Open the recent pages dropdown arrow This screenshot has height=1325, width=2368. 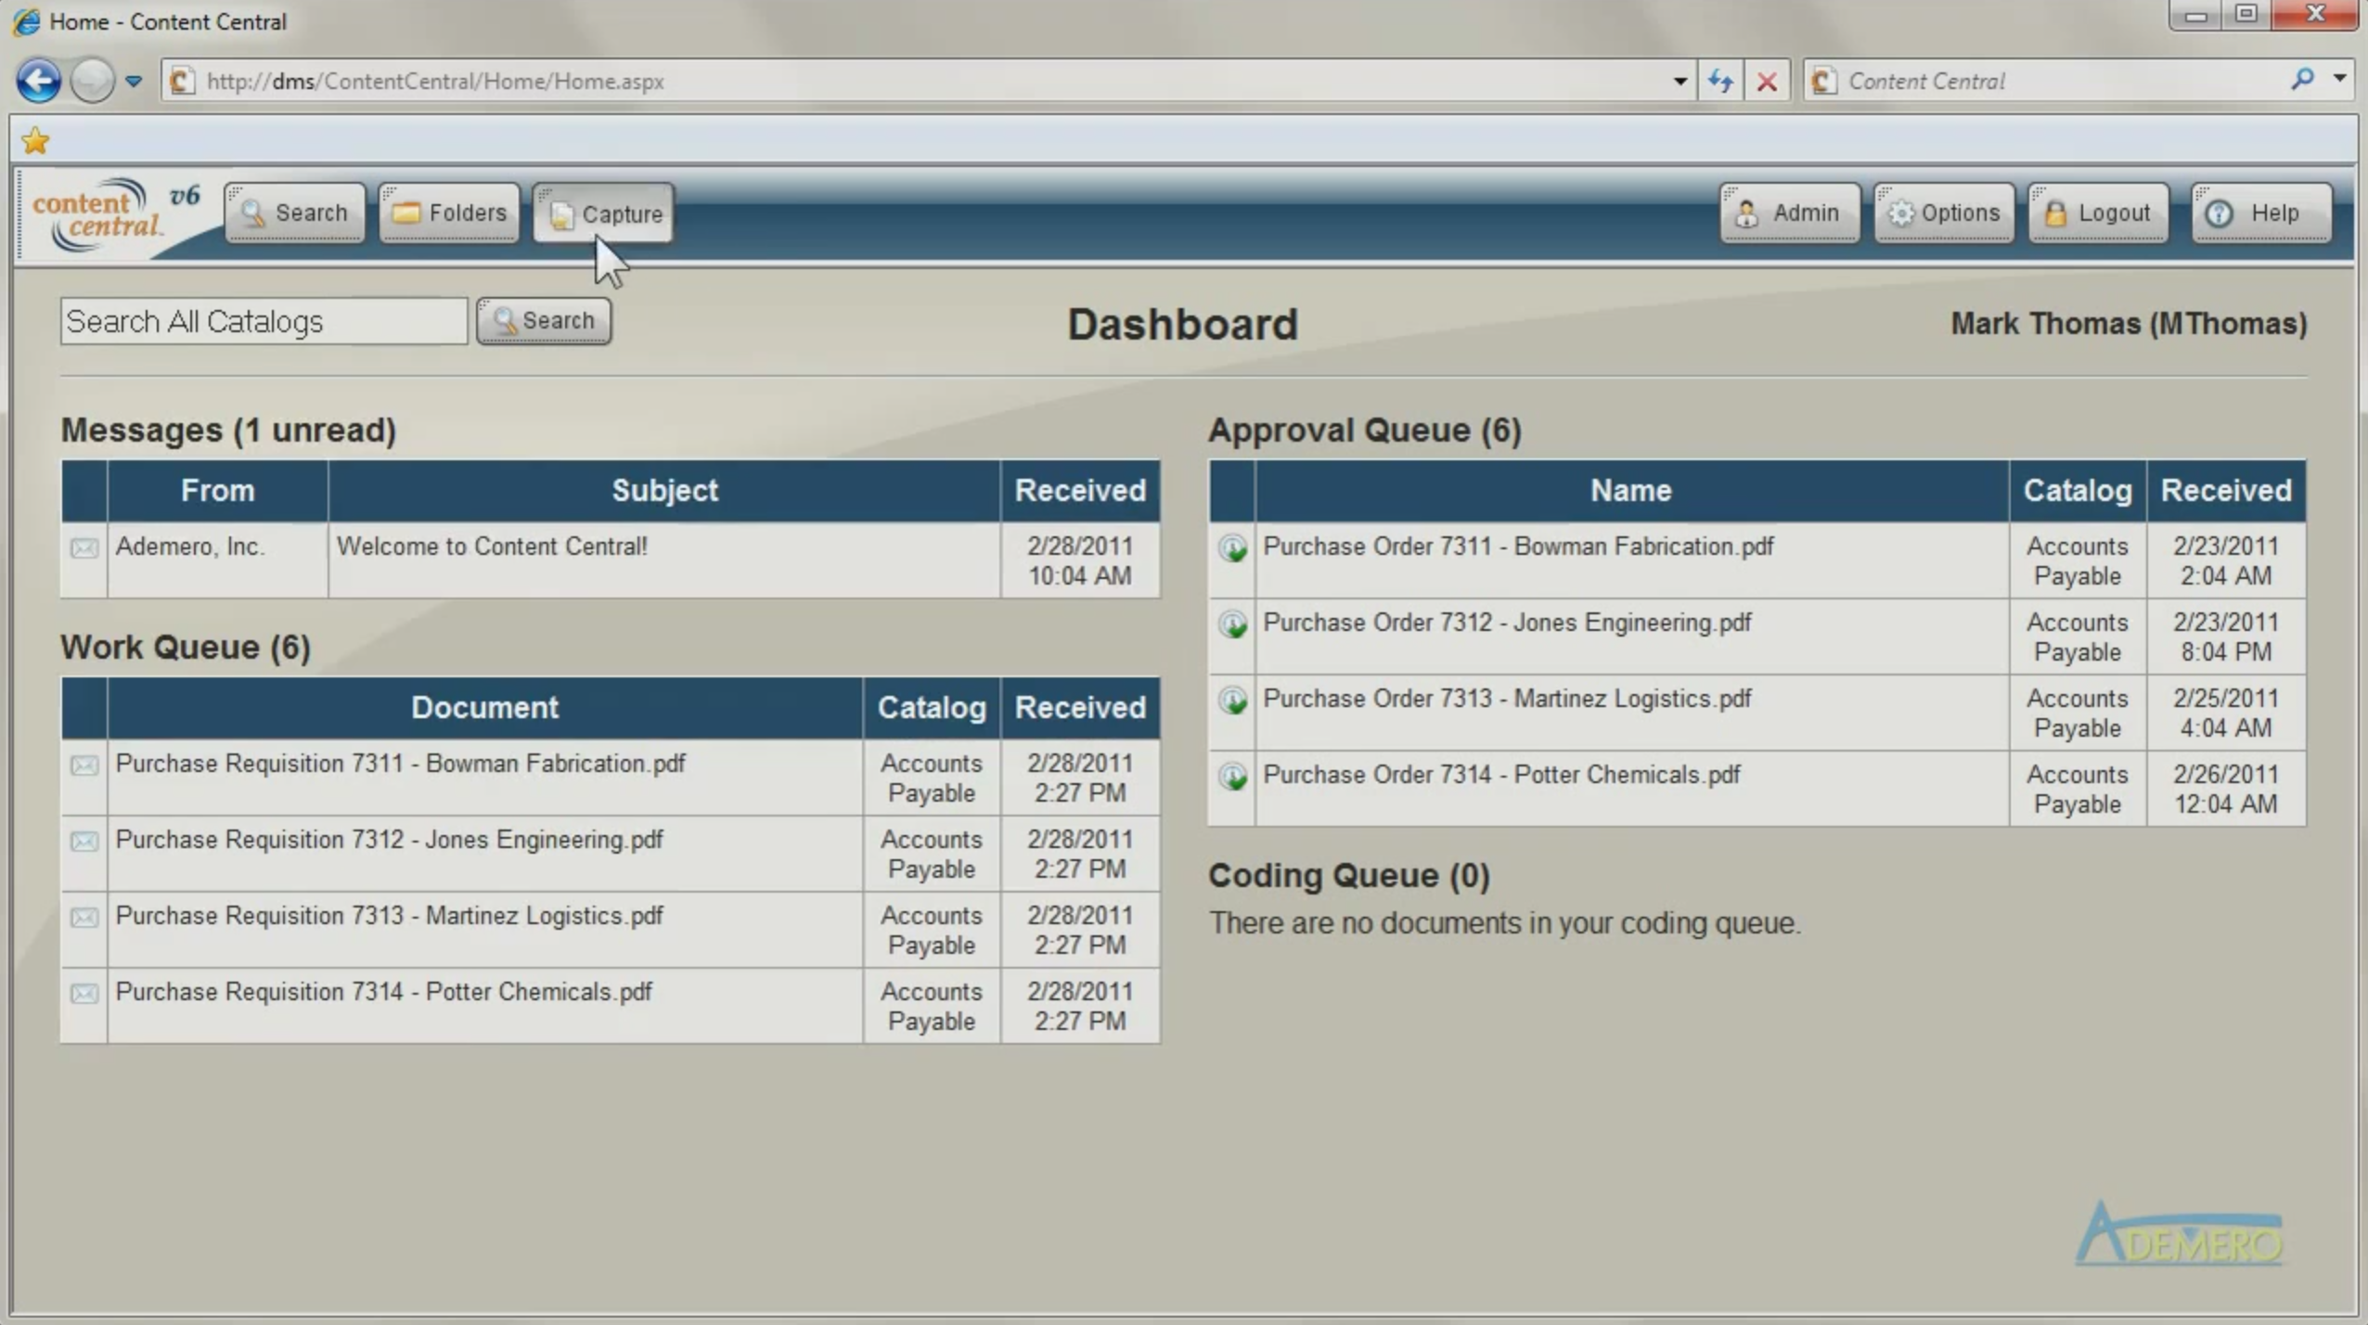click(134, 82)
